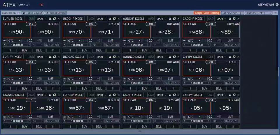Viewport: 280px width, 135px height.
Task: Open the ZARJPY [XCEL] instrument dropdown in toolbar
Action: pos(259,13)
